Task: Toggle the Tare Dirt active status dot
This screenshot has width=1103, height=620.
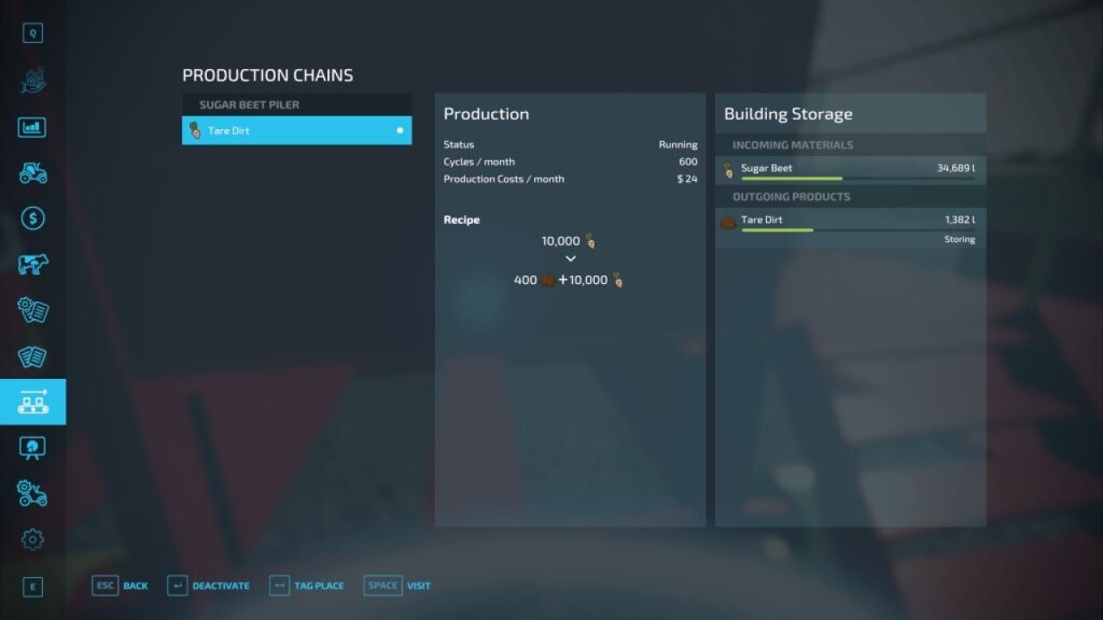Action: coord(400,131)
